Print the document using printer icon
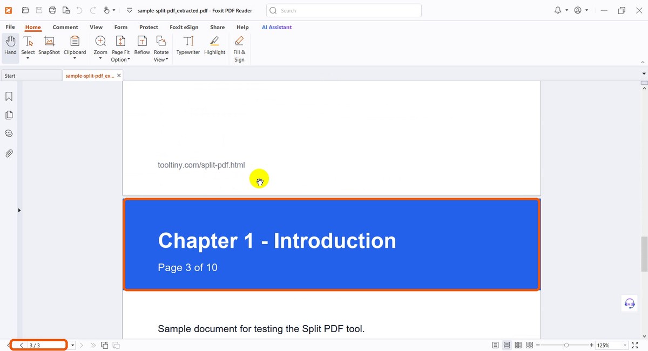The width and height of the screenshot is (648, 351). coord(52,10)
